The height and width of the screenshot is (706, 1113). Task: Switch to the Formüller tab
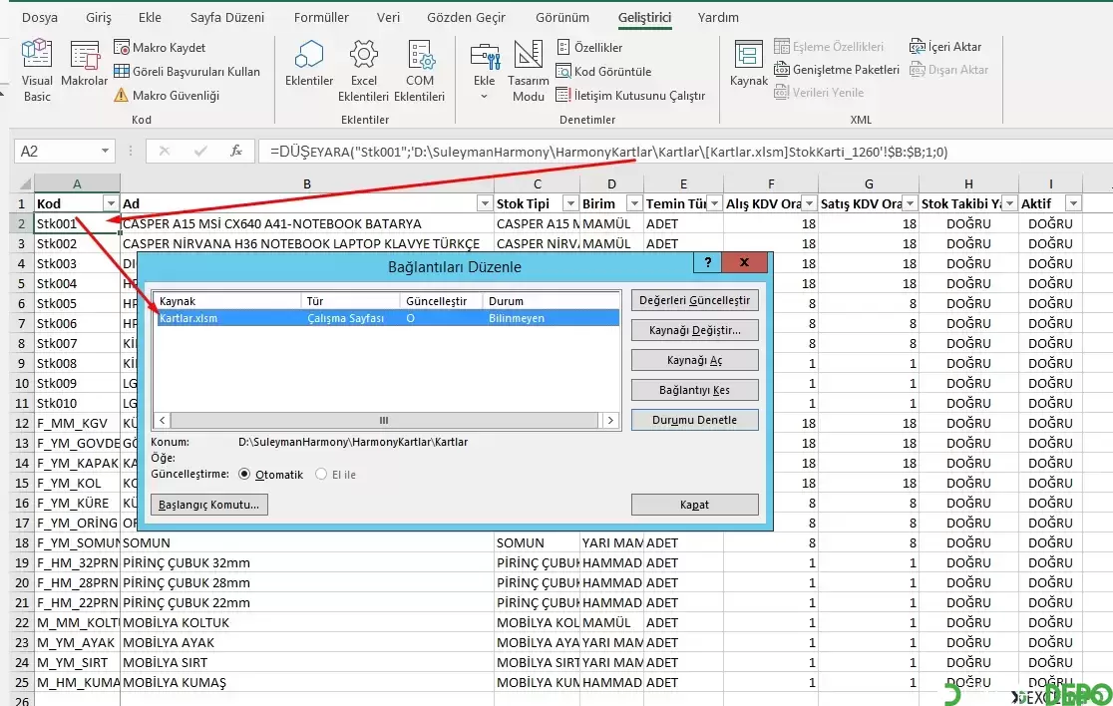pyautogui.click(x=321, y=17)
